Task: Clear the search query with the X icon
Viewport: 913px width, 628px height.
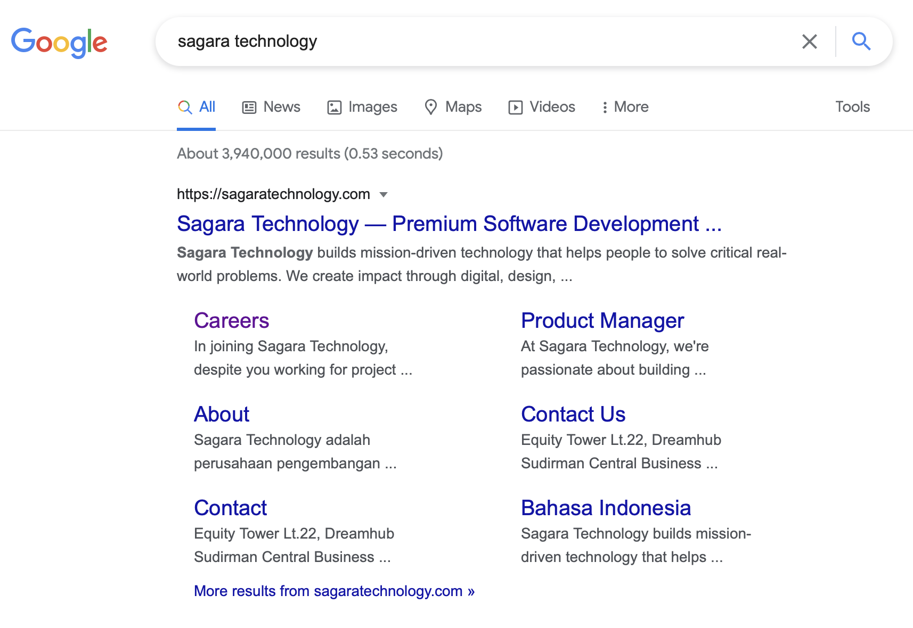Action: click(809, 42)
